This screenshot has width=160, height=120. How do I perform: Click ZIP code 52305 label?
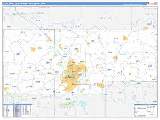coord(110,70)
